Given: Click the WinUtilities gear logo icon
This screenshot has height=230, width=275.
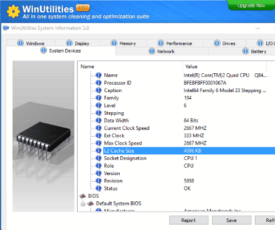Looking at the screenshot, I should [x=13, y=12].
